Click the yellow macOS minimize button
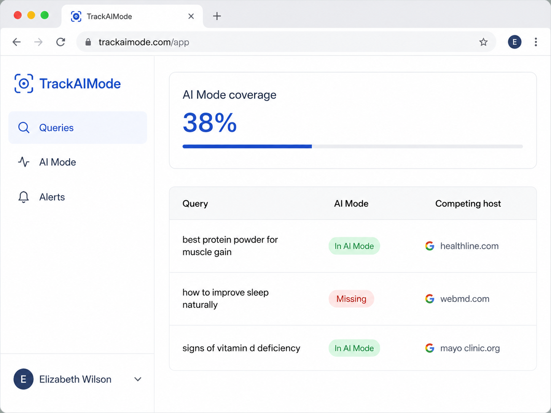The height and width of the screenshot is (413, 551). [x=31, y=15]
